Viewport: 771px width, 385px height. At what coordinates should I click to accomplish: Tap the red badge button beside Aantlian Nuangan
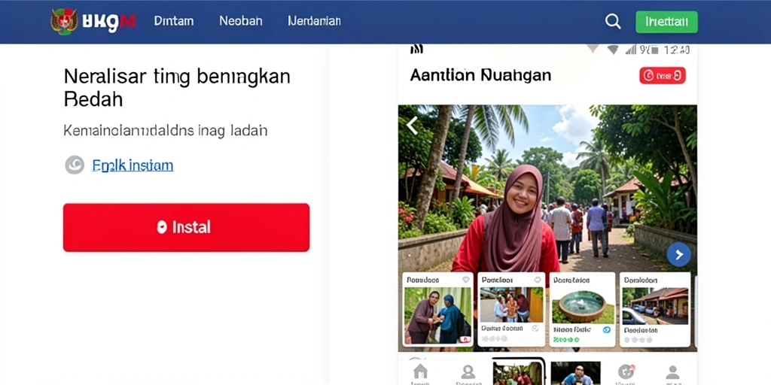(663, 76)
